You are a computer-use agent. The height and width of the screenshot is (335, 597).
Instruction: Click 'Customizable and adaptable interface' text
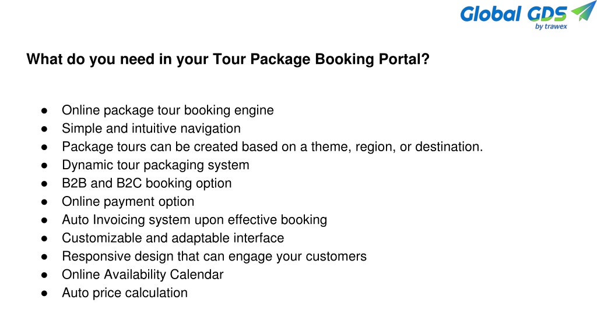coord(173,238)
